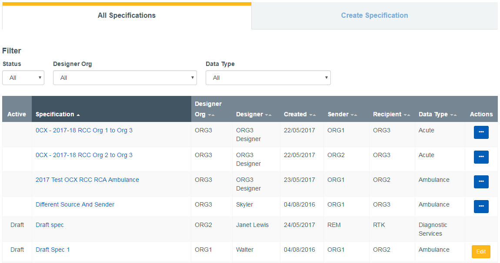Open the Designer Org filter dropdown
Viewport: 500px width, 263px height.
(x=125, y=78)
